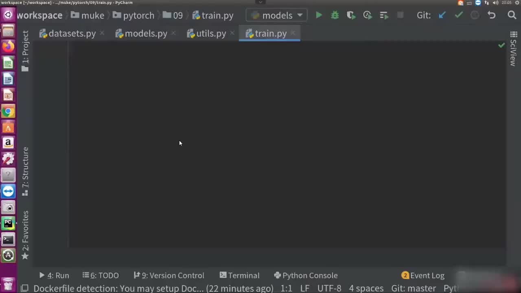Click the 09 folder breadcrumb
The image size is (521, 293).
click(173, 15)
